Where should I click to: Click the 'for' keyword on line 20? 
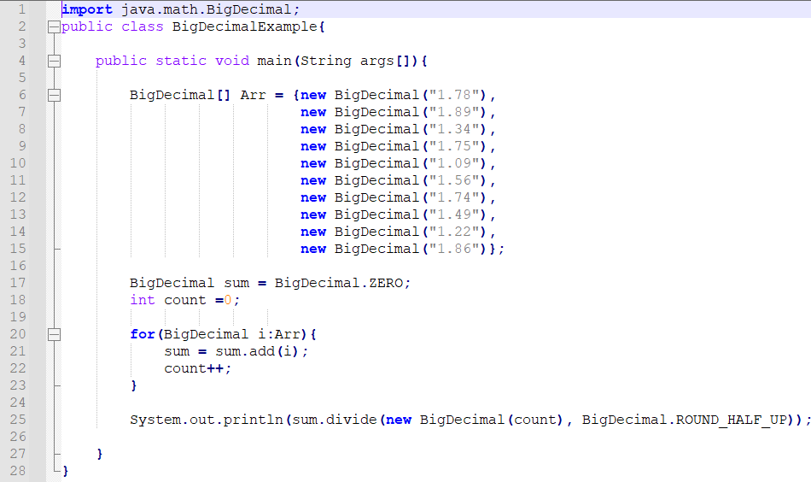[x=143, y=334]
